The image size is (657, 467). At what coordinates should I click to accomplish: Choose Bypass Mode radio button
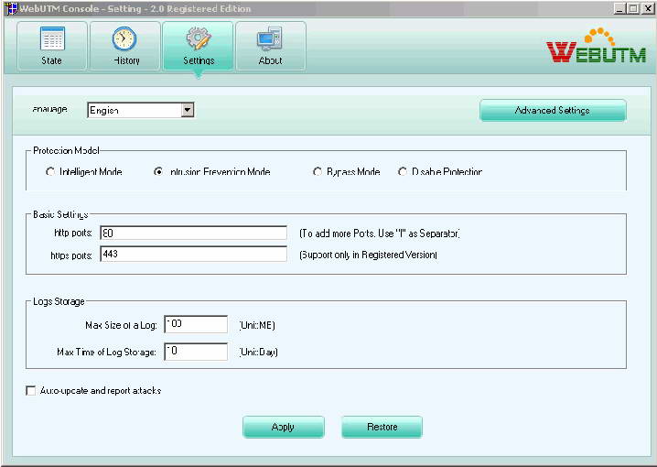pos(318,171)
